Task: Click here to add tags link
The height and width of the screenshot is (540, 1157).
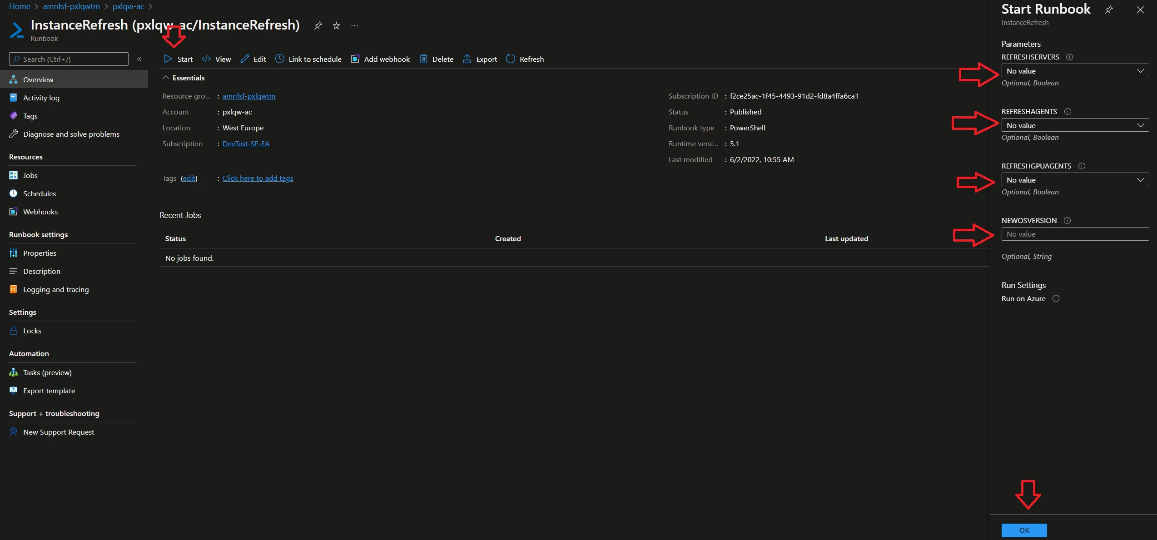Action: coord(258,178)
